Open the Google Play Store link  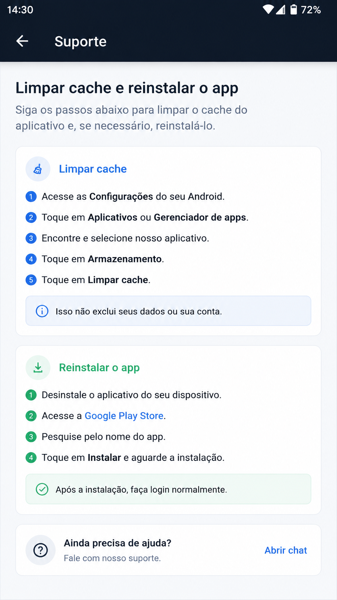point(124,416)
